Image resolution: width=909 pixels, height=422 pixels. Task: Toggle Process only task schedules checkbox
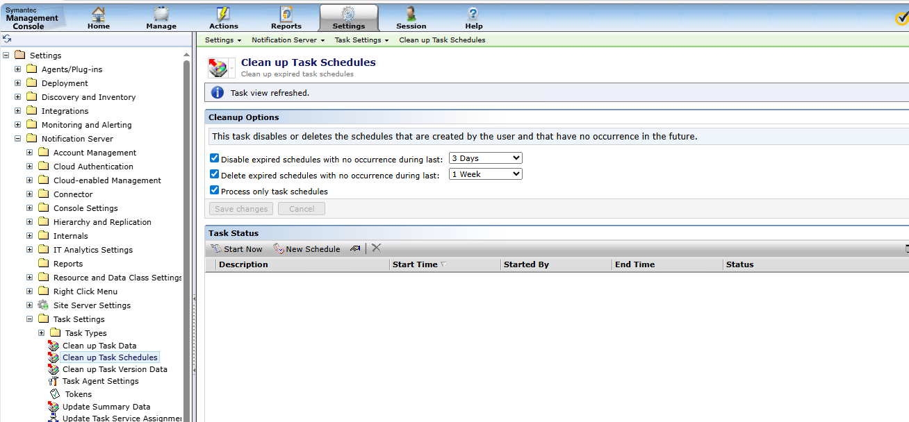pos(215,190)
